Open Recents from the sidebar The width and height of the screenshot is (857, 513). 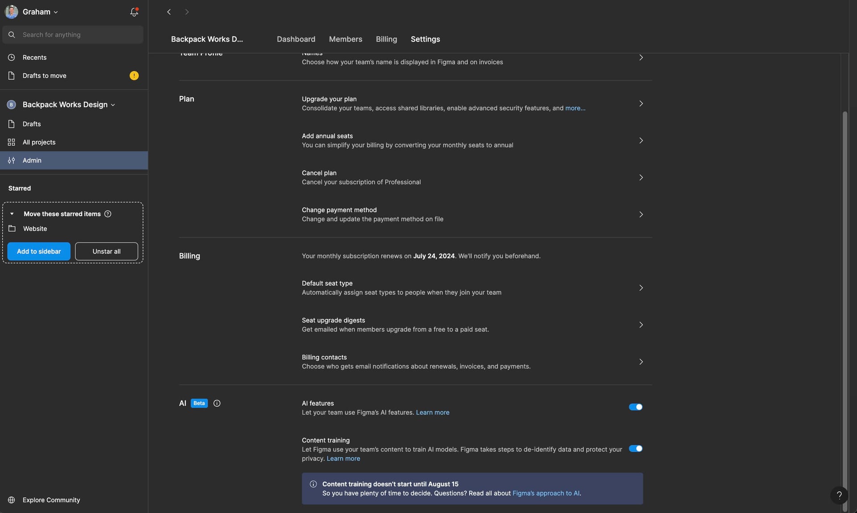click(x=34, y=57)
